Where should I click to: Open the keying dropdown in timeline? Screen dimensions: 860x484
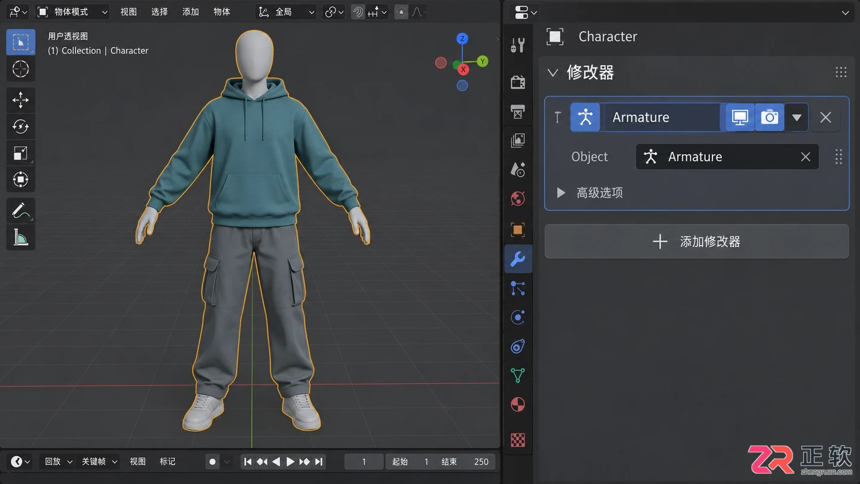click(99, 461)
